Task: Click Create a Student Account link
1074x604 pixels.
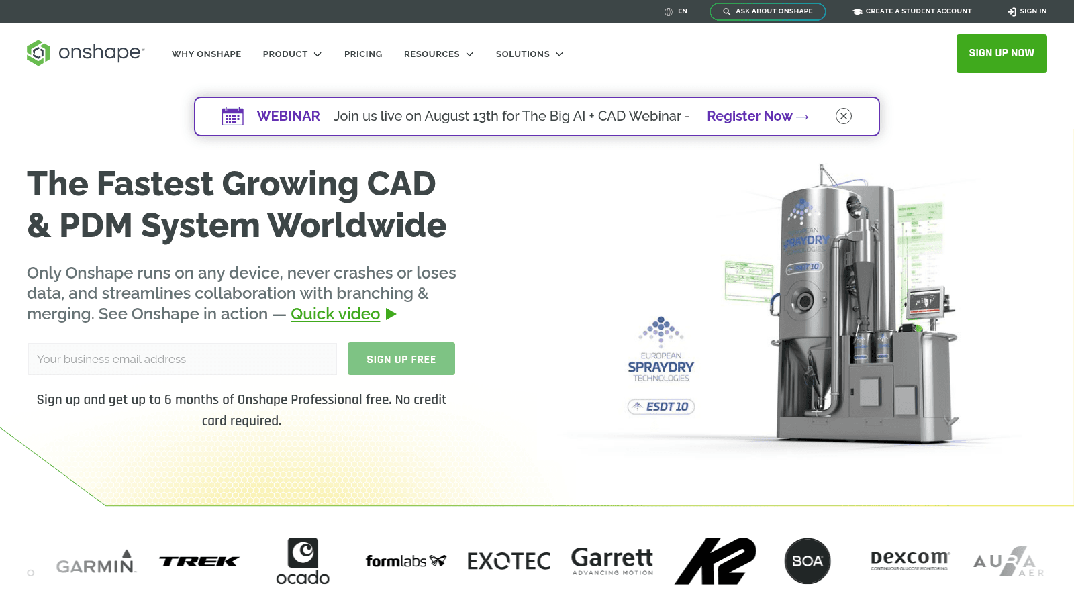Action: point(912,11)
